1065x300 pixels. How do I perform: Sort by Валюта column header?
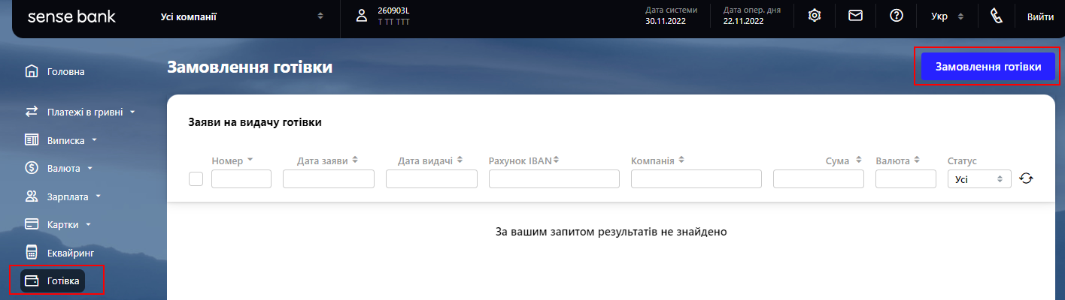[x=898, y=160]
